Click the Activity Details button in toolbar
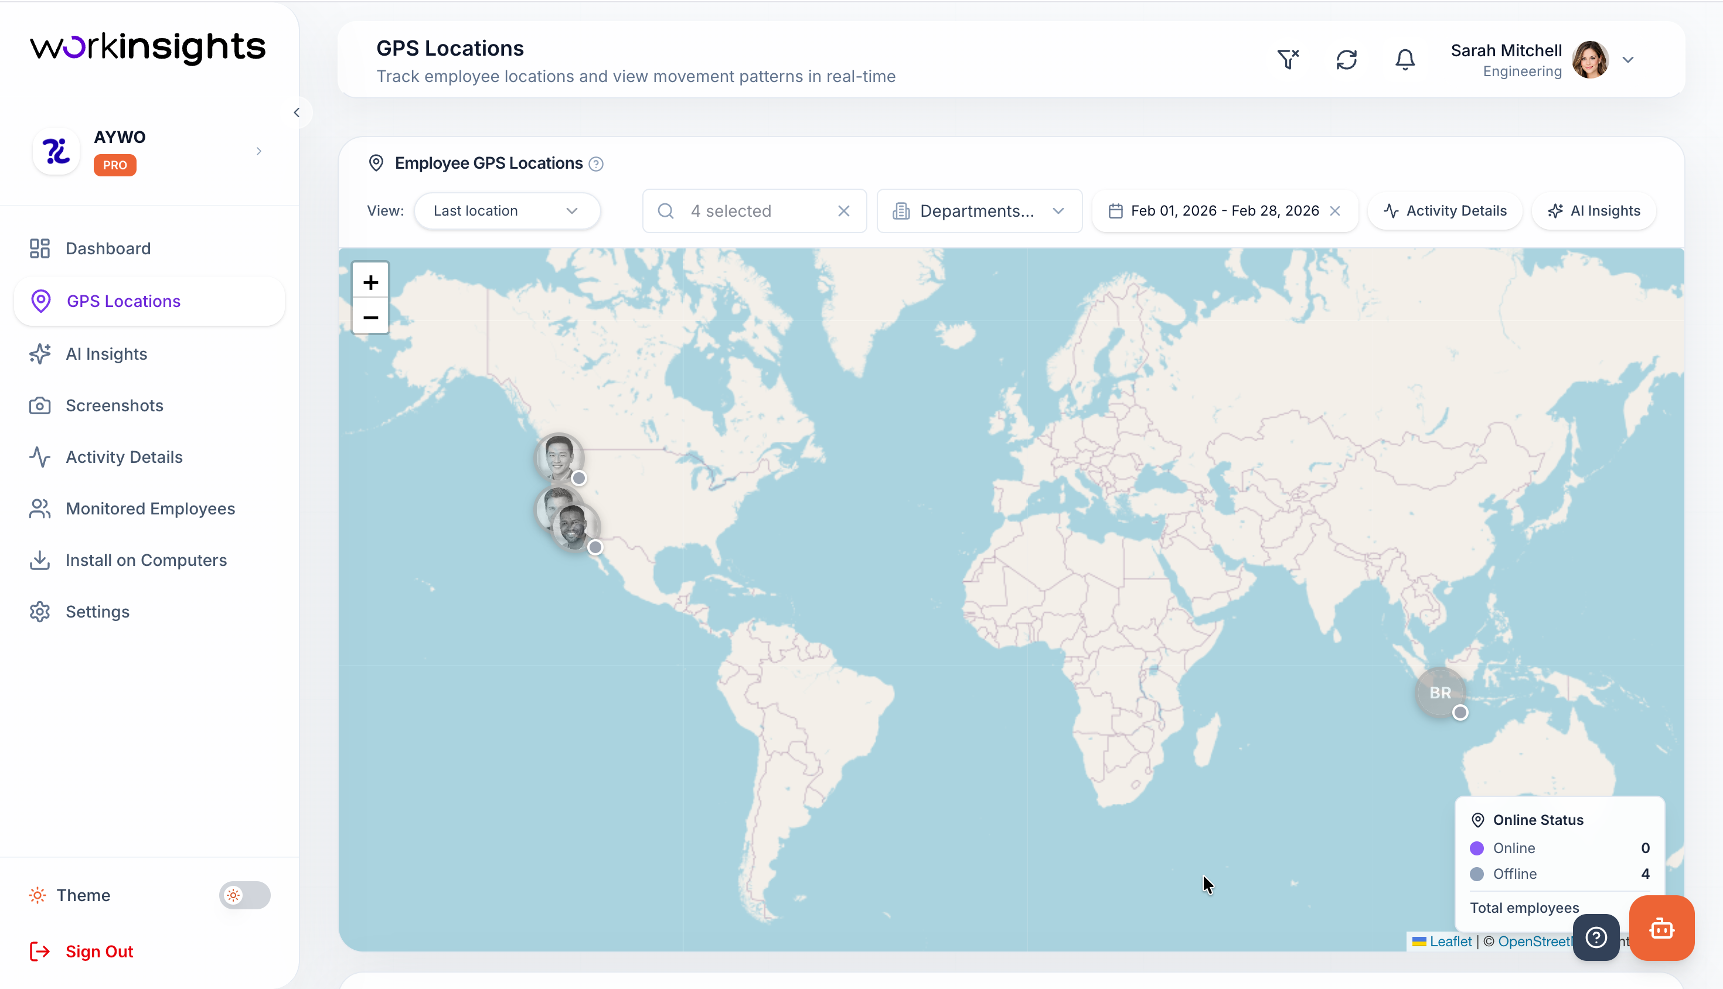The width and height of the screenshot is (1723, 989). point(1445,212)
